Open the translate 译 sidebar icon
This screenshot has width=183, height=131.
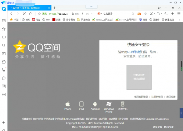point(4,86)
